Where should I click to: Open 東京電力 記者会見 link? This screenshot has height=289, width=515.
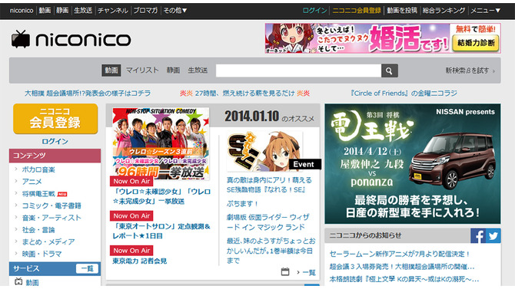pos(140,261)
